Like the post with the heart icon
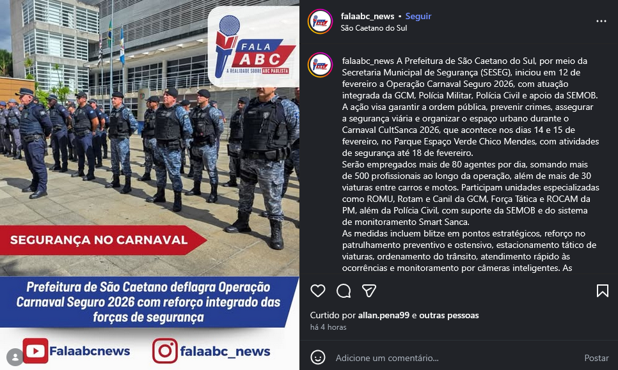 pos(318,291)
